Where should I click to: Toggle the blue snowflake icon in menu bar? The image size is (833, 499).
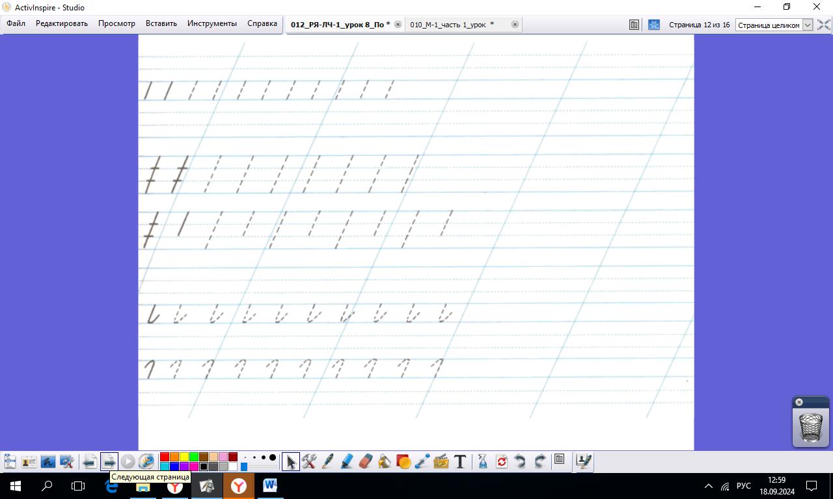point(654,25)
